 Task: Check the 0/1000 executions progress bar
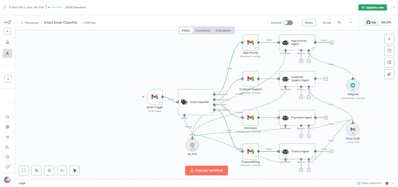click(55, 7)
